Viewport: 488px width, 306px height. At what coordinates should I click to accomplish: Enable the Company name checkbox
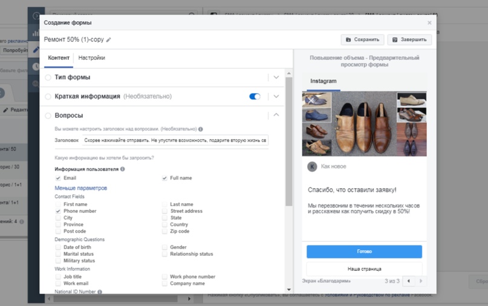pos(165,284)
